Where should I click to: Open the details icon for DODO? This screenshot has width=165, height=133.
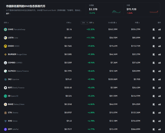154,46
